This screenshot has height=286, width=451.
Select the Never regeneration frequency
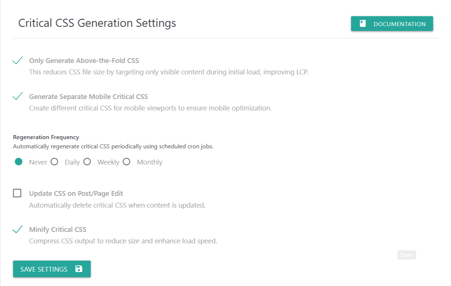pyautogui.click(x=18, y=162)
